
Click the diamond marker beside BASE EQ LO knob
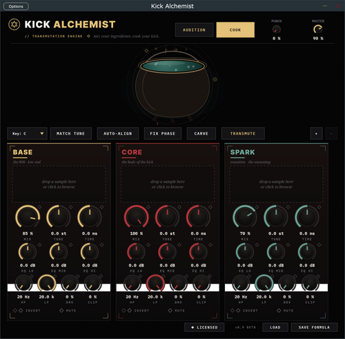tap(39, 245)
